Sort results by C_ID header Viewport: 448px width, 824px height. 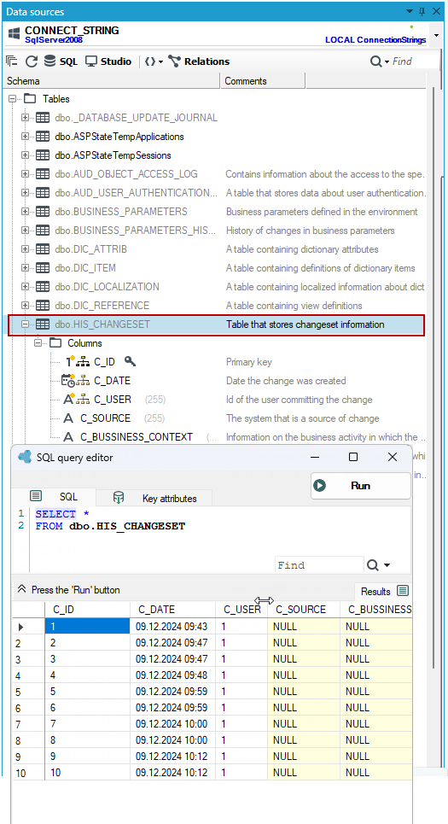(x=88, y=610)
